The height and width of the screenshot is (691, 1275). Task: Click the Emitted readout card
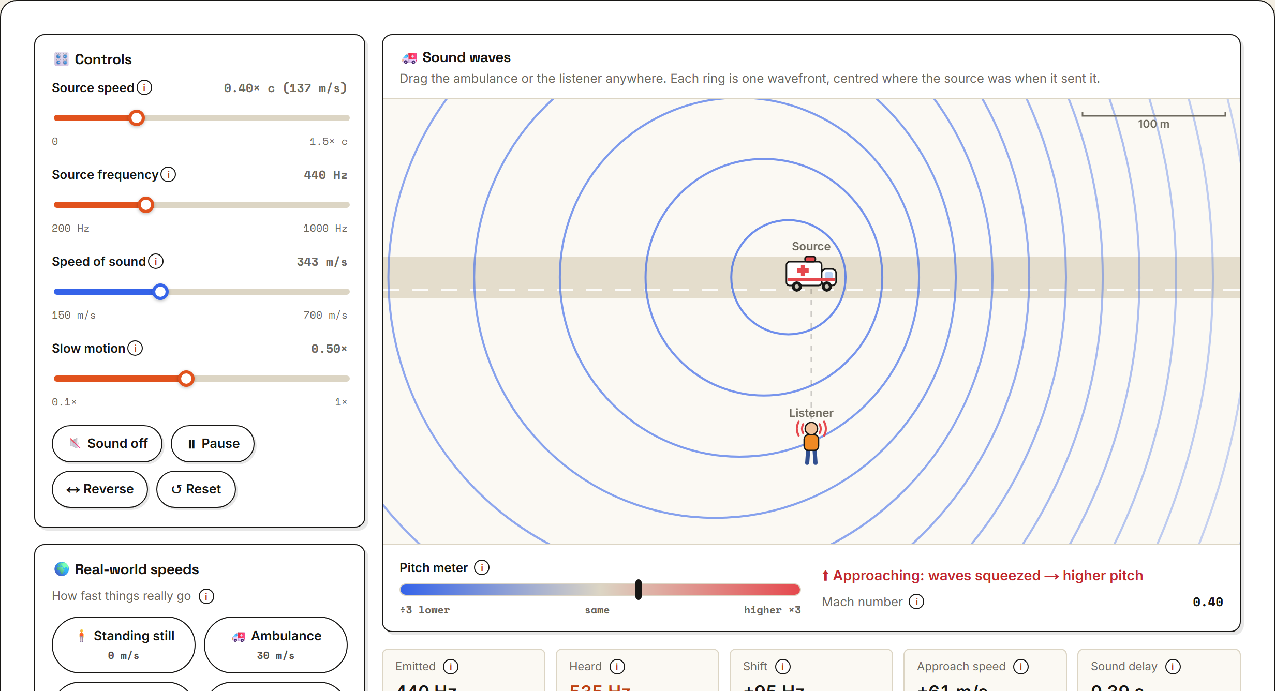tap(464, 670)
